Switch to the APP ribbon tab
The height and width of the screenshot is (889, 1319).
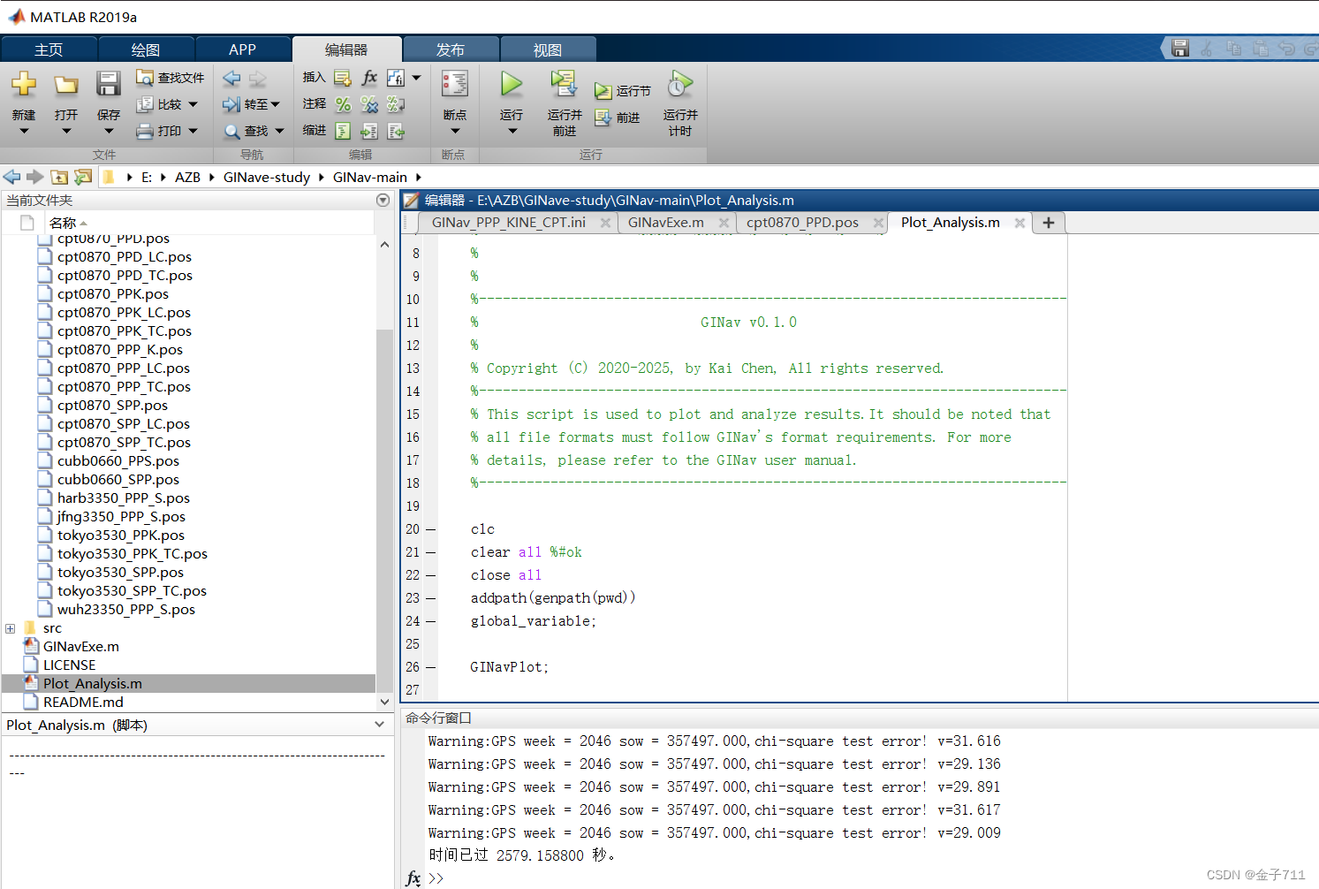[242, 49]
